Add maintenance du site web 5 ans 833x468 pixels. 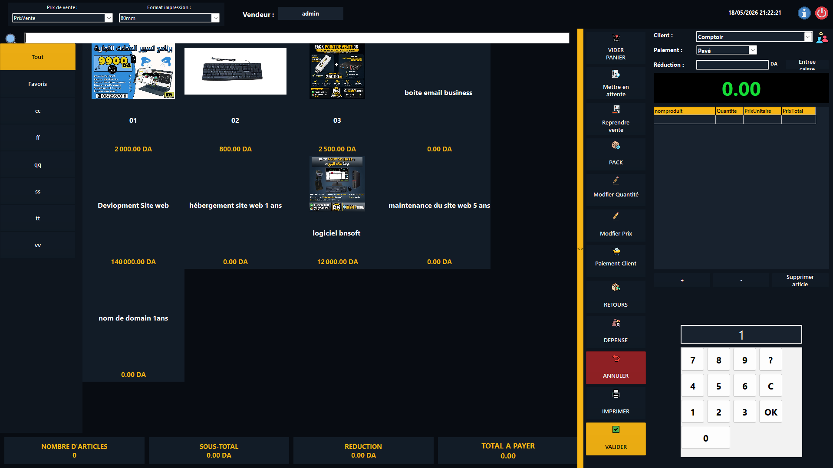439,213
